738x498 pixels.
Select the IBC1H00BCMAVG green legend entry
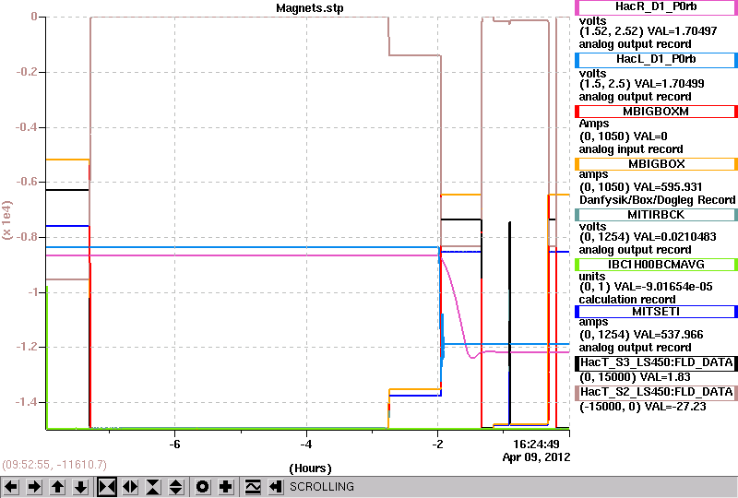(656, 265)
